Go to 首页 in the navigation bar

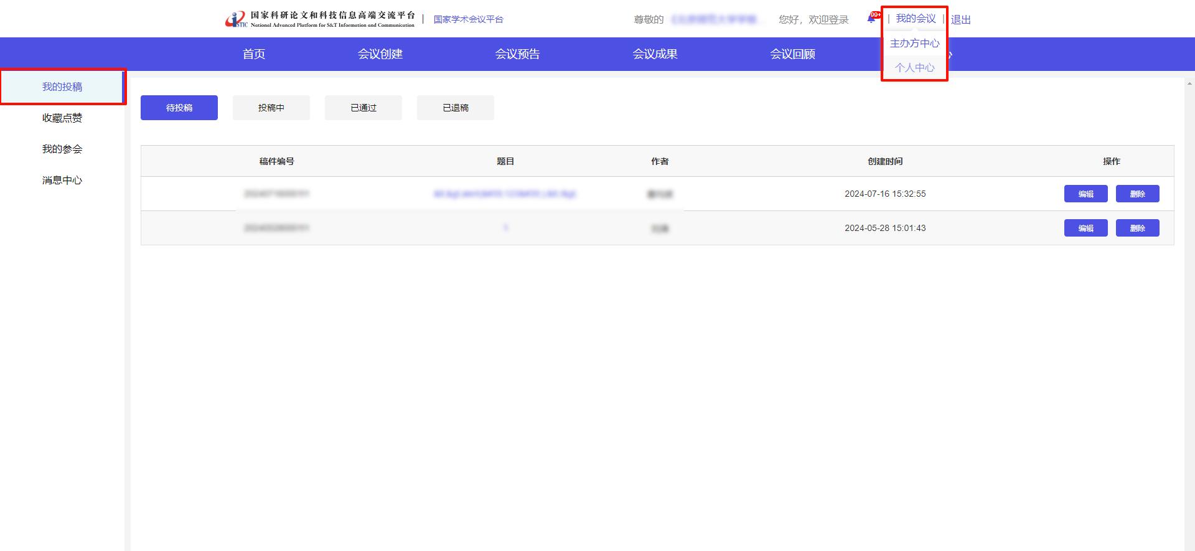tap(254, 54)
